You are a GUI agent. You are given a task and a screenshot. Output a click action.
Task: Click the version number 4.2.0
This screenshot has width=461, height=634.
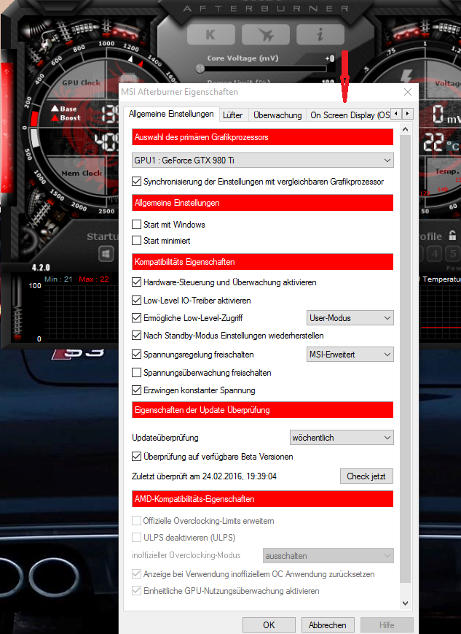coord(41,268)
